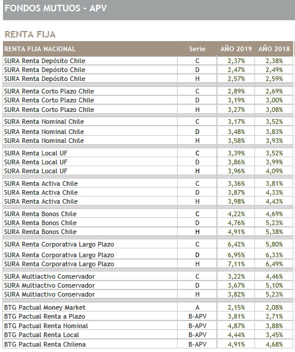The height and width of the screenshot is (352, 295).
Task: Select the AÑO 2018 column header
Action: 274,49
